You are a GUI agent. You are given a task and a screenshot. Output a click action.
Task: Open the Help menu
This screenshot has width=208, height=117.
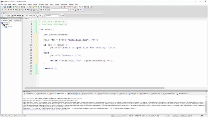click(x=76, y=4)
